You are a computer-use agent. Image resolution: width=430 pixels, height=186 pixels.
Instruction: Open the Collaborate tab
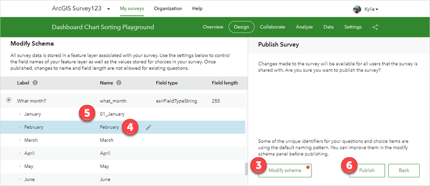tap(272, 27)
